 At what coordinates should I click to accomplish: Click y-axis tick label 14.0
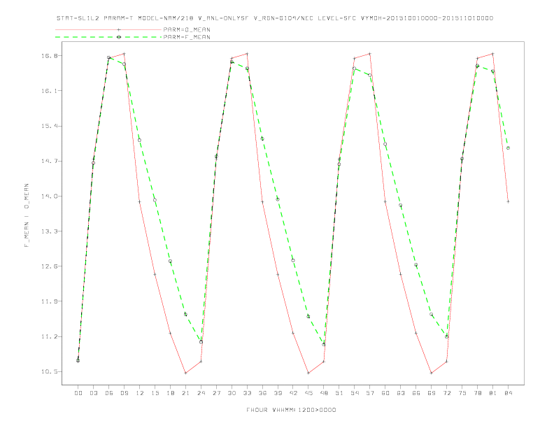click(x=48, y=197)
